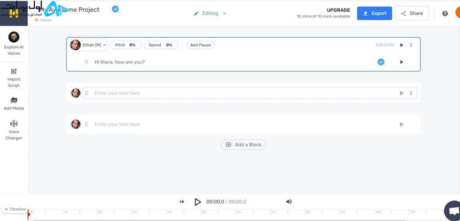The height and width of the screenshot is (221, 460).
Task: Click drag handle of third block
Action: click(x=87, y=124)
